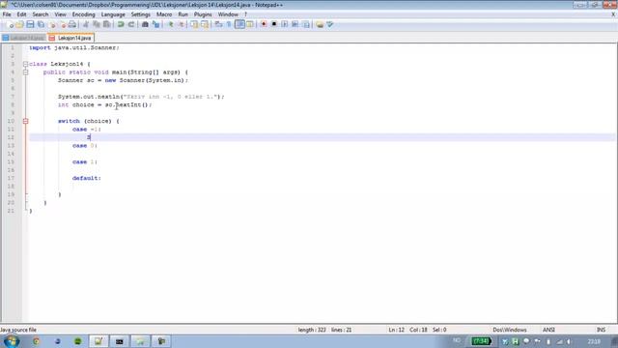Open the ? help menu
This screenshot has width=618, height=348.
pos(245,14)
